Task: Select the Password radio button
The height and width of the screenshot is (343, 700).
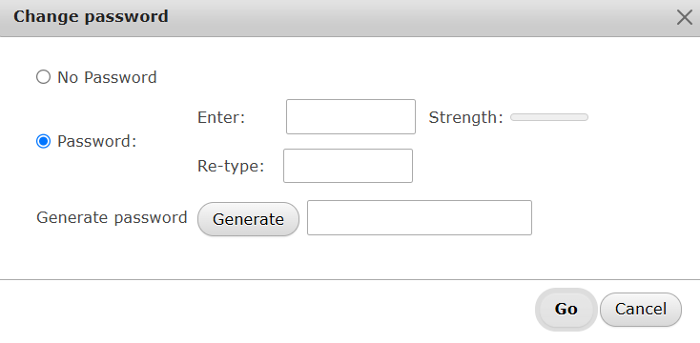Action: click(43, 141)
